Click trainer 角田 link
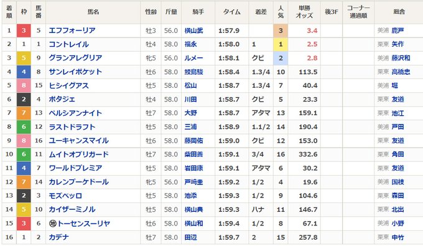The image size is (423, 246). pyautogui.click(x=398, y=154)
